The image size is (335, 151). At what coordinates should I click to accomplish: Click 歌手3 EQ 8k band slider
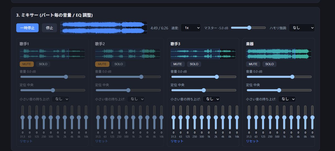pyautogui.click(x=230, y=118)
